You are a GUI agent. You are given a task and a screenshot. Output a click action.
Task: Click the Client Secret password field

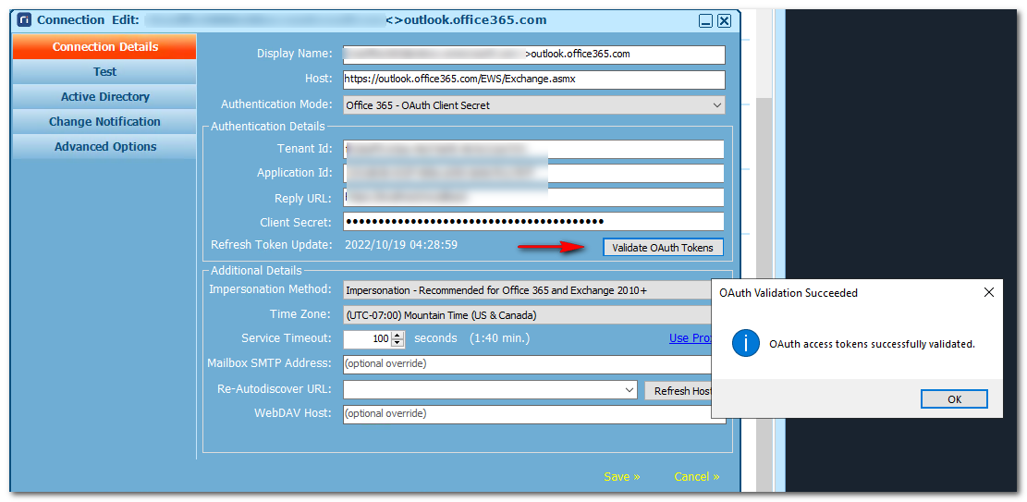pos(533,222)
